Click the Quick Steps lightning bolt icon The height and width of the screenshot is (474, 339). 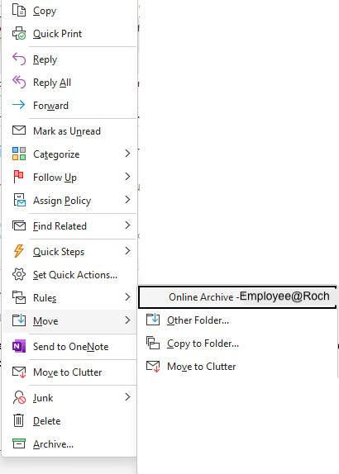tap(19, 251)
